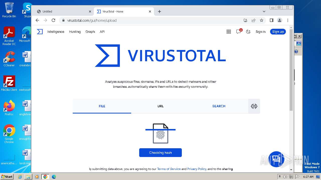Click the volume speaker tray icon
The width and height of the screenshot is (321, 180).
[285, 177]
